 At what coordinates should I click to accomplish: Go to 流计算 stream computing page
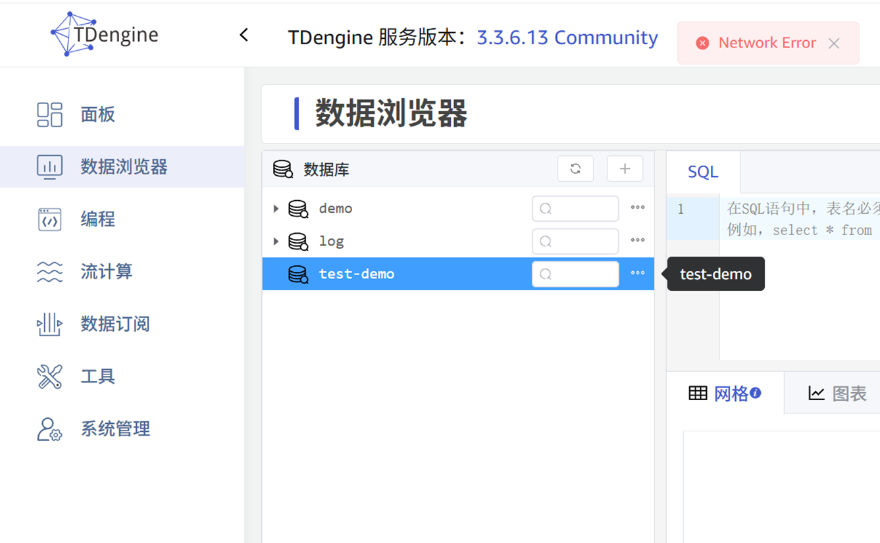pos(106,271)
